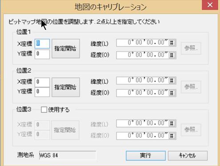
Task: Focus the X座標 field of 位置2
Action: (x=42, y=82)
